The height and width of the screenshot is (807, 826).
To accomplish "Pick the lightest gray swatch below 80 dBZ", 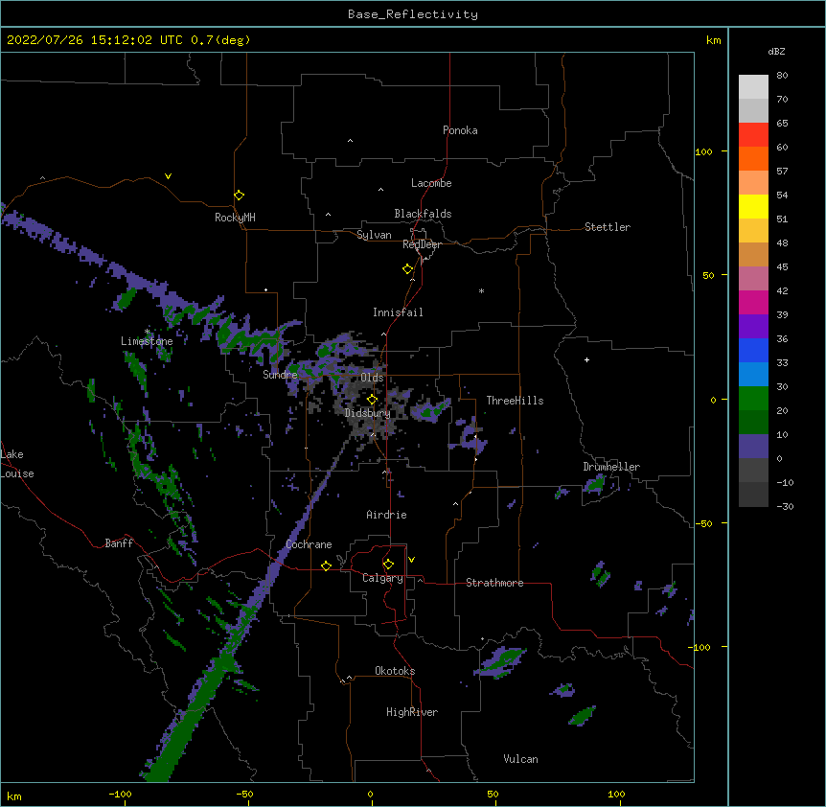I will point(753,87).
